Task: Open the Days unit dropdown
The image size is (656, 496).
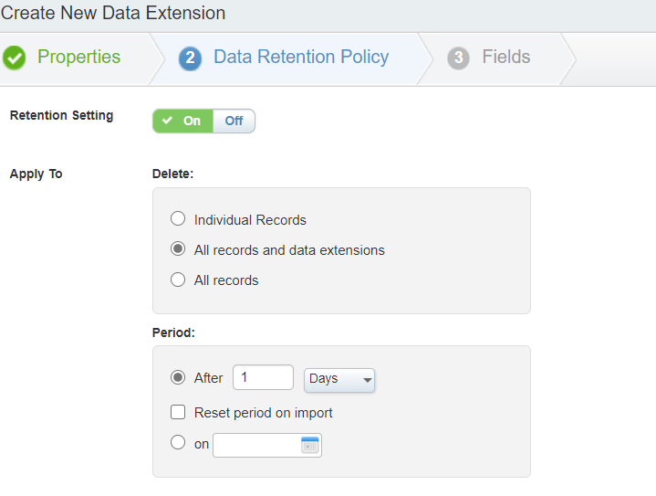Action: [x=339, y=380]
